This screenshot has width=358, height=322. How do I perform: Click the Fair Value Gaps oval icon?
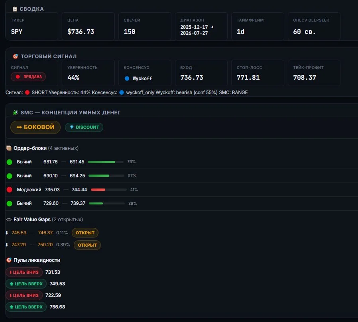click(x=9, y=220)
